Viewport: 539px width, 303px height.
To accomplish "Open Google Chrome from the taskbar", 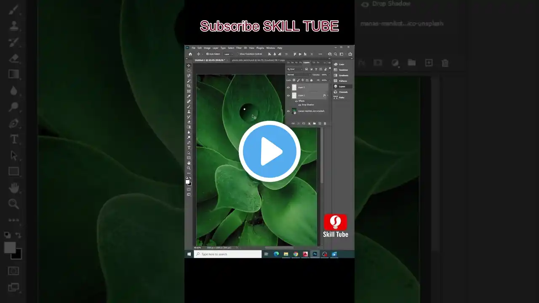I will [x=296, y=254].
